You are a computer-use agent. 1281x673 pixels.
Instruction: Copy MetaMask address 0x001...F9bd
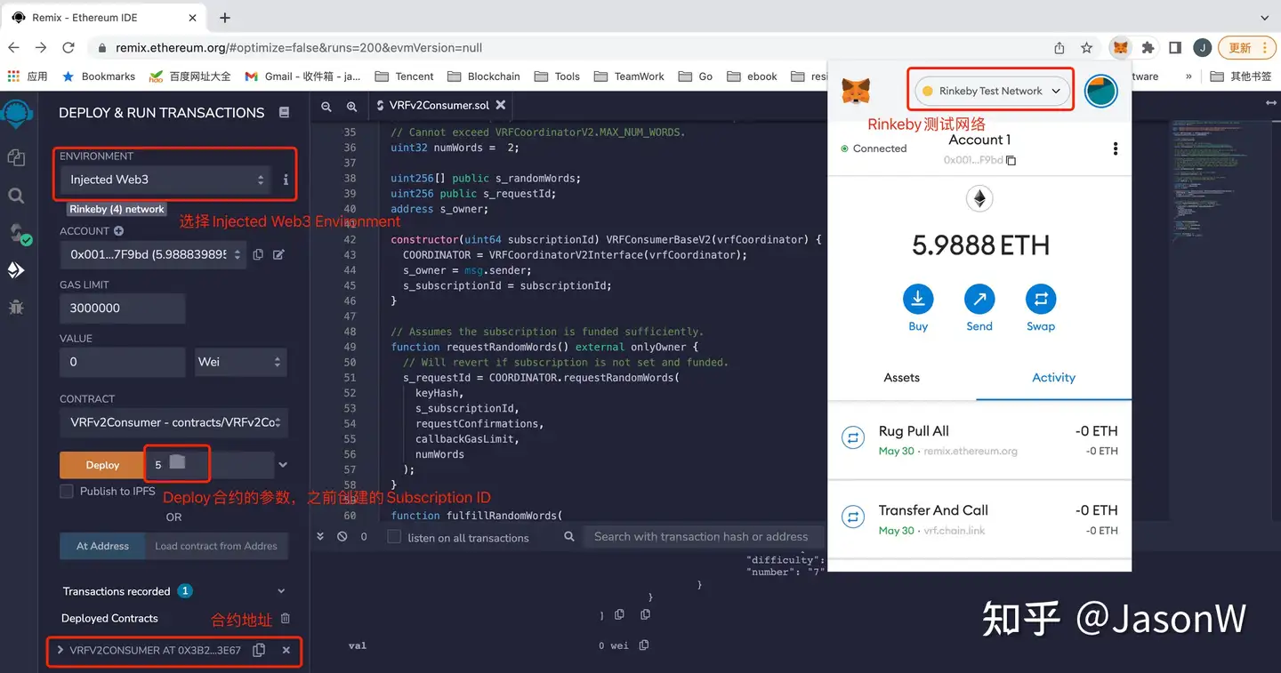979,160
